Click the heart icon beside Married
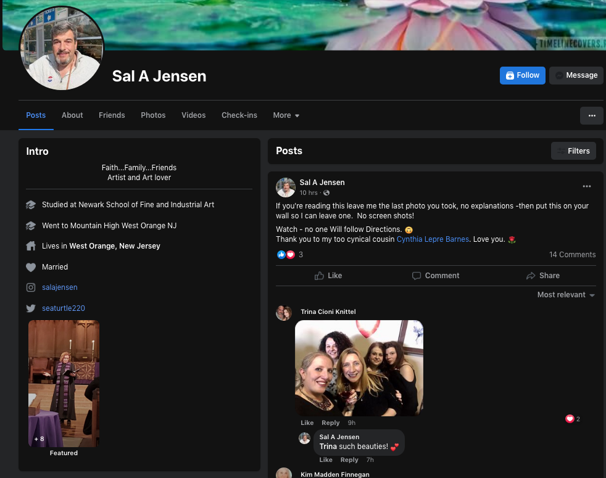 (x=31, y=267)
